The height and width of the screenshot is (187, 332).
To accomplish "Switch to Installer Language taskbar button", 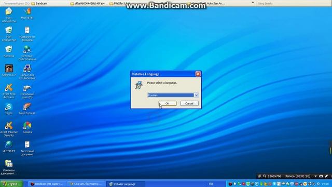I will pyautogui.click(x=126, y=184).
